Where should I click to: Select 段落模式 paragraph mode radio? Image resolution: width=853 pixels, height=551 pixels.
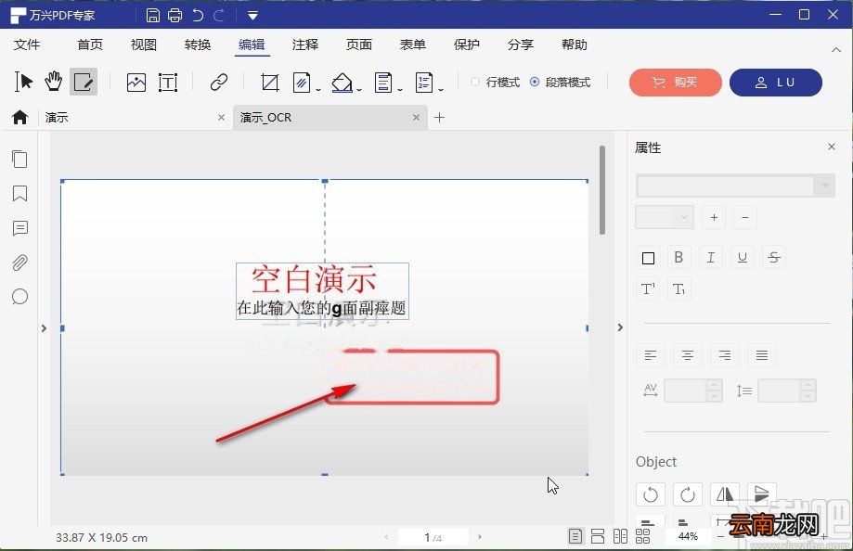click(x=535, y=83)
